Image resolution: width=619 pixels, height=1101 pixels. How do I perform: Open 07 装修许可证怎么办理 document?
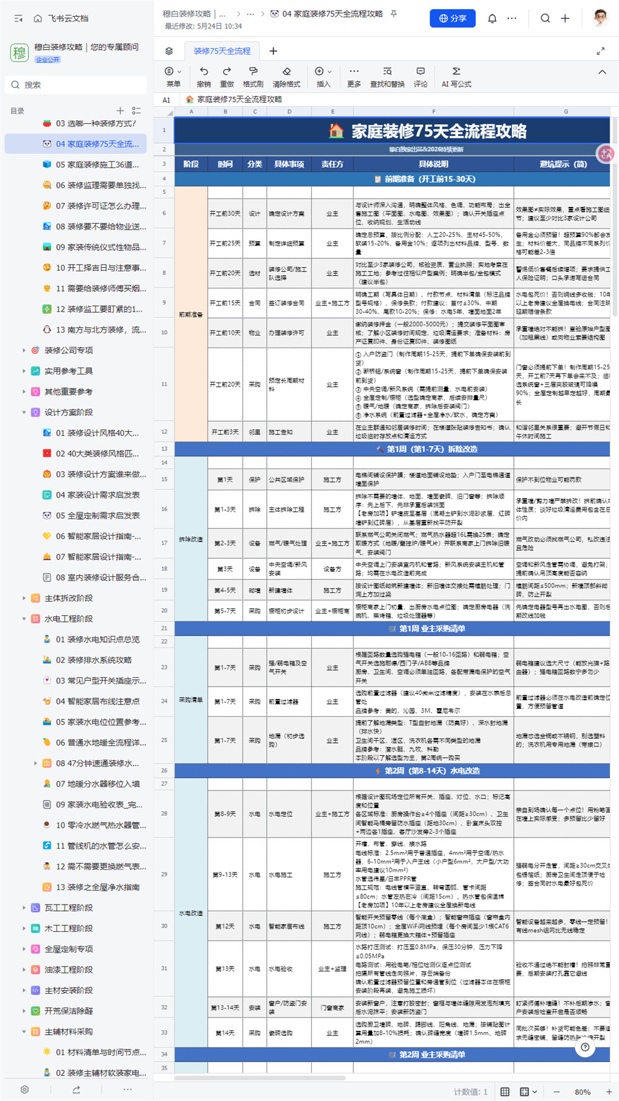(76, 206)
